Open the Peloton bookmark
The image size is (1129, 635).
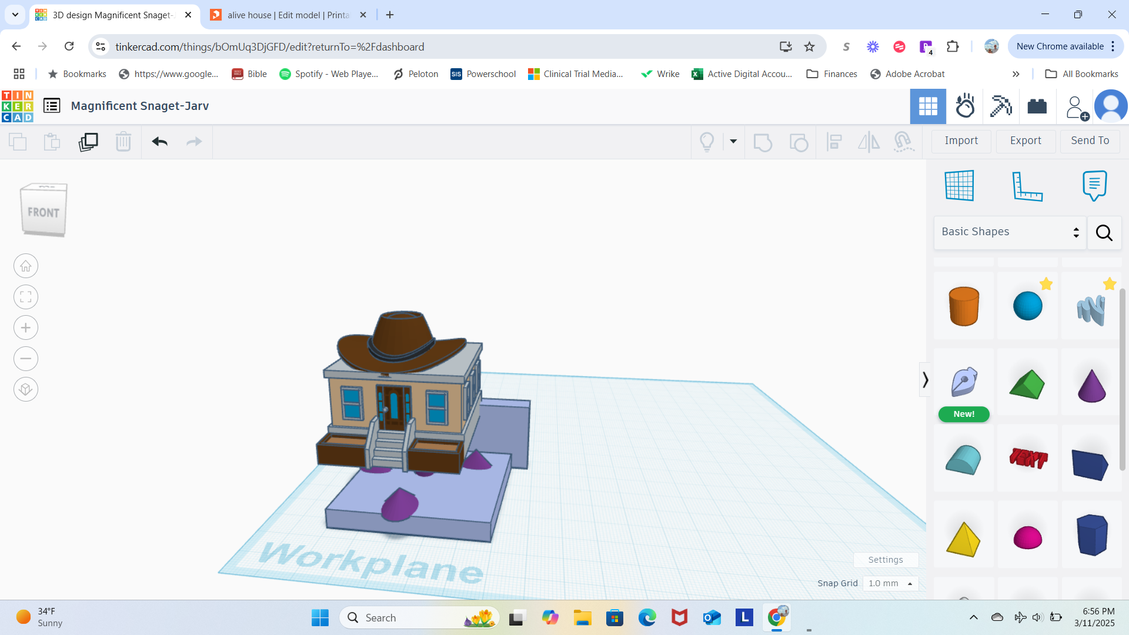click(416, 74)
